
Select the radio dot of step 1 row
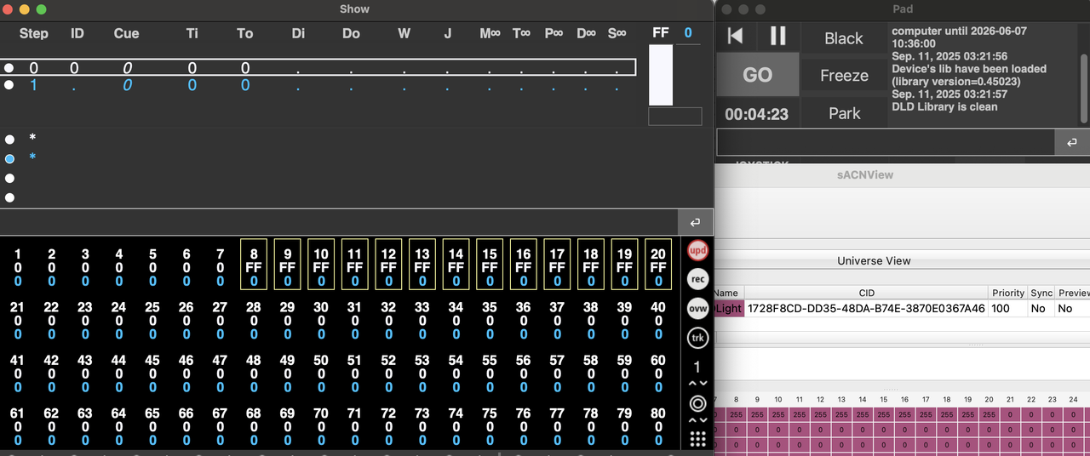click(9, 85)
